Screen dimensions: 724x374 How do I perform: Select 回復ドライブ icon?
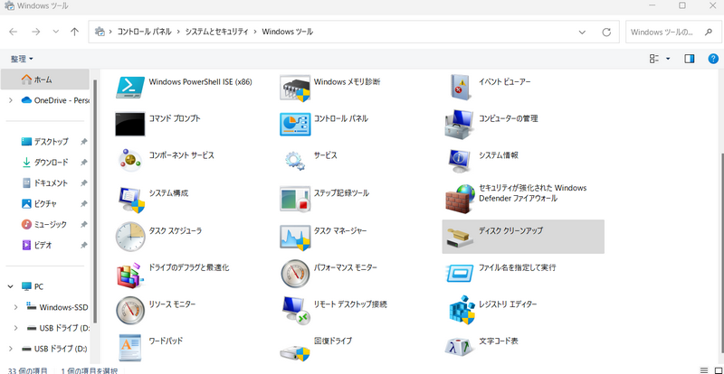[x=295, y=352]
